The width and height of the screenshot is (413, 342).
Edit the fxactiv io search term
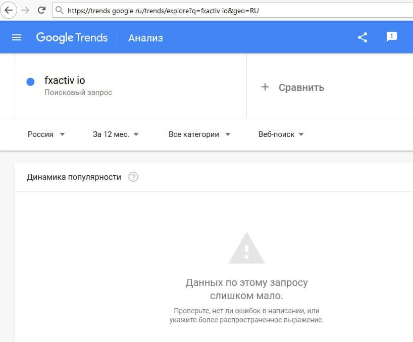(x=65, y=80)
